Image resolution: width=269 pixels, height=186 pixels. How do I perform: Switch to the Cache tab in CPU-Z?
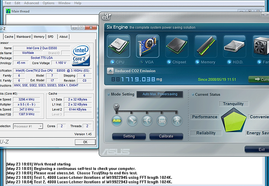tap(9, 37)
